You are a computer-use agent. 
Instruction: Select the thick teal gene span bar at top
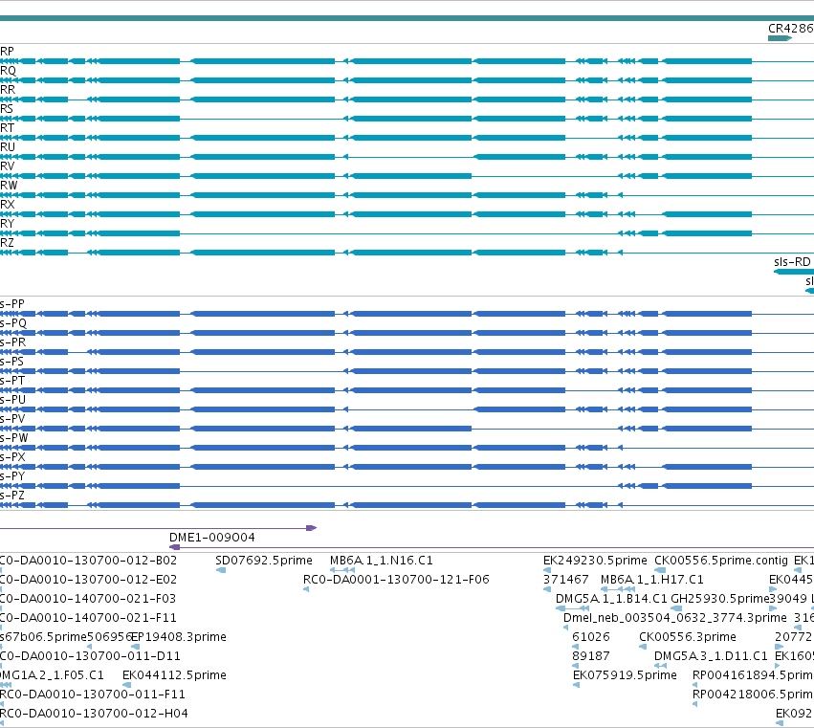(x=407, y=18)
